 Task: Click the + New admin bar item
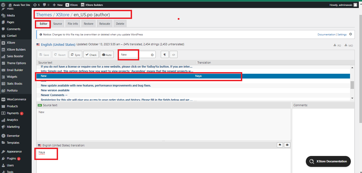pyautogui.click(x=58, y=5)
